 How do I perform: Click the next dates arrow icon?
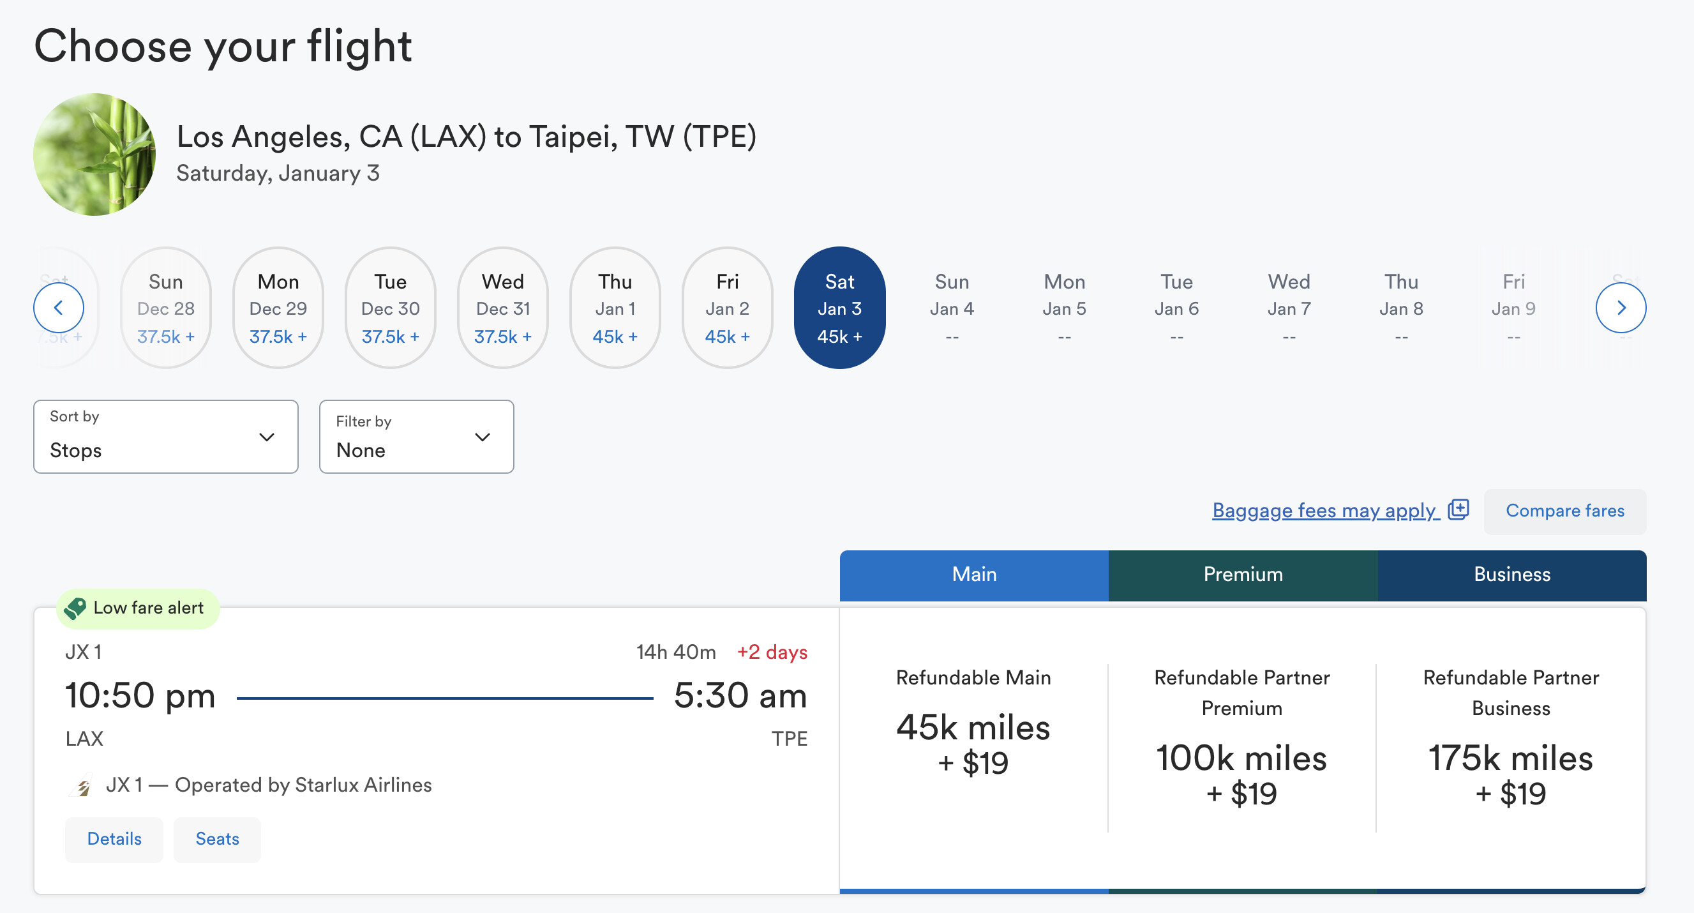1621,307
